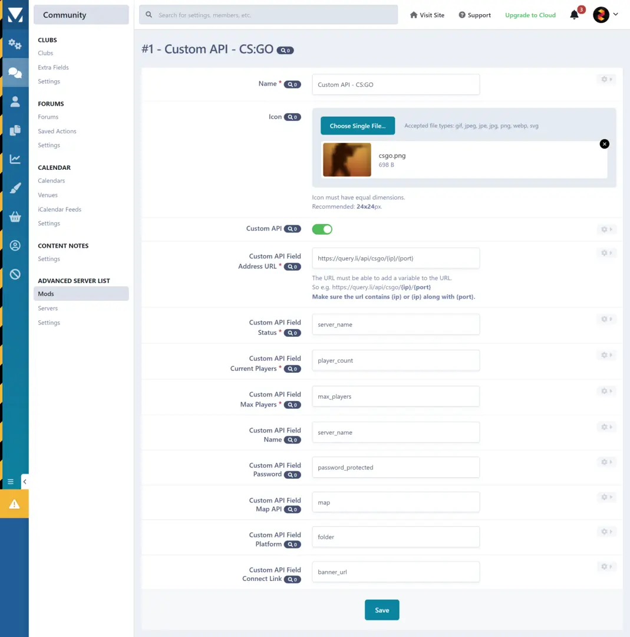Remove the csgo.png uploaded file
Viewport: 630px width, 637px height.
[x=605, y=144]
